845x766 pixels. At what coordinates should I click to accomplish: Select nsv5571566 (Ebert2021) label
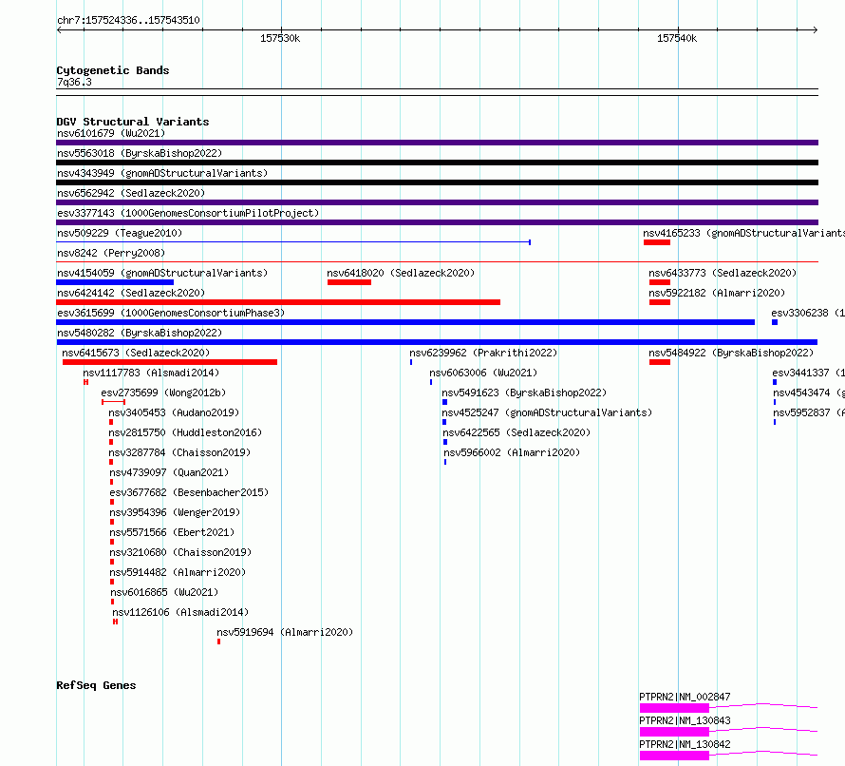coord(172,532)
